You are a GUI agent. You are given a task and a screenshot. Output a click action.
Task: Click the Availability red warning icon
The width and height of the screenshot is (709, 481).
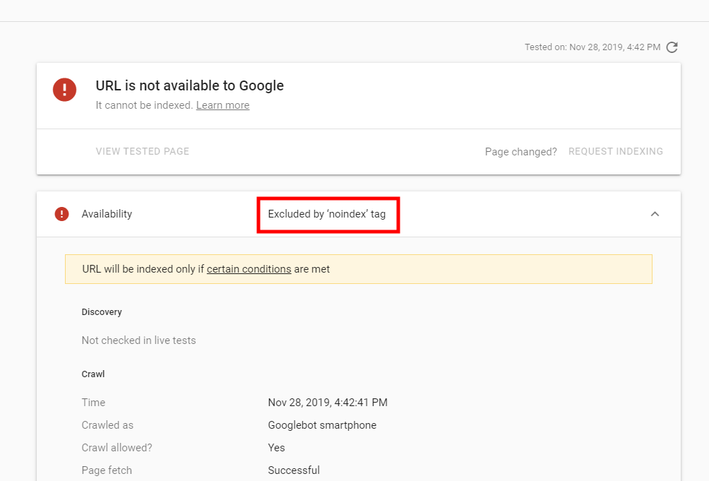[x=62, y=214]
